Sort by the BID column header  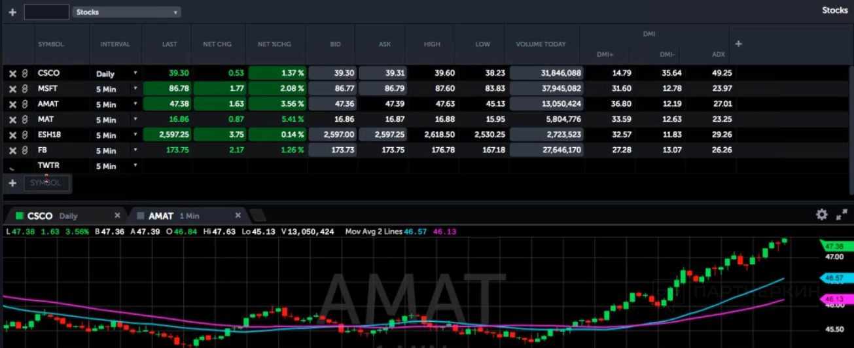(x=336, y=44)
